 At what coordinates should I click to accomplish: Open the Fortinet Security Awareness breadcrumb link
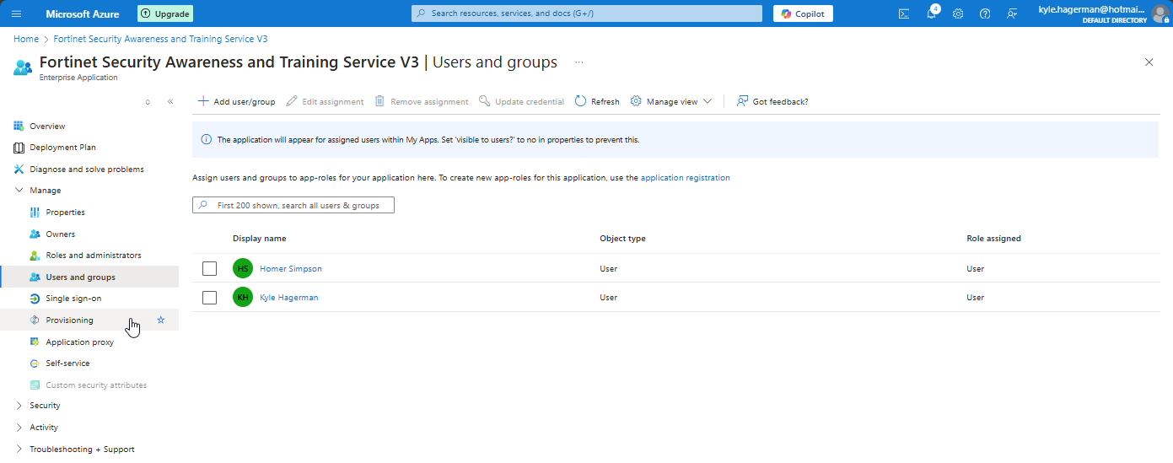click(160, 39)
